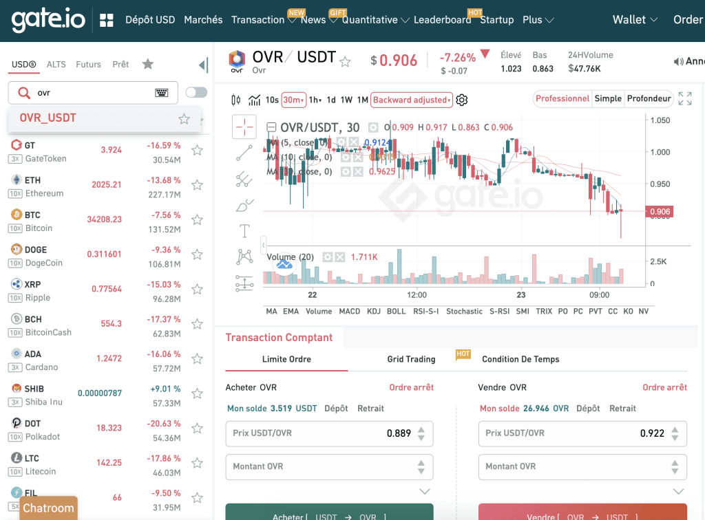Image resolution: width=705 pixels, height=520 pixels.
Task: Toggle the switch beside the search box
Action: click(x=196, y=92)
